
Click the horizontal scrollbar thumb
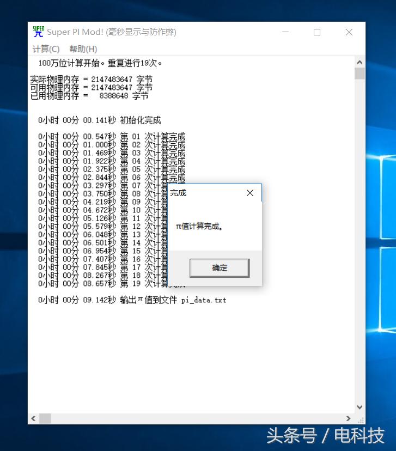click(x=45, y=418)
